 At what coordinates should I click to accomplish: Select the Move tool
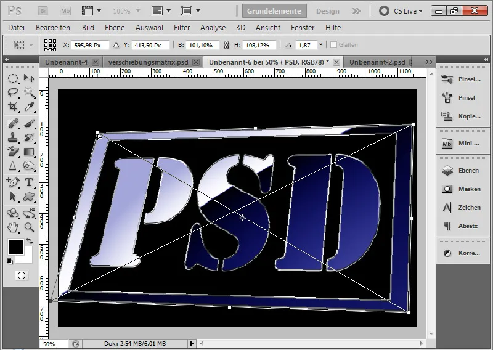pos(29,78)
